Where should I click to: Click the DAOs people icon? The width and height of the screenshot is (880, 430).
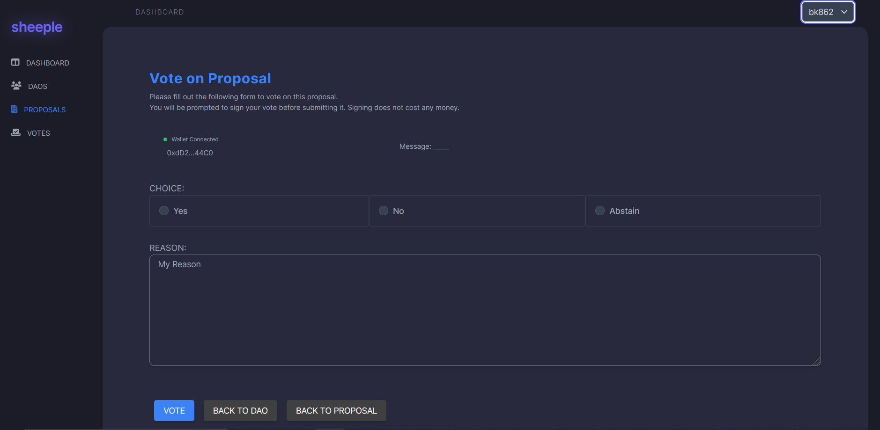coord(16,86)
